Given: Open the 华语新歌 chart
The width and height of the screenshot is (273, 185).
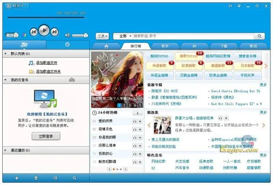Looking at the screenshot, I should click(160, 66).
